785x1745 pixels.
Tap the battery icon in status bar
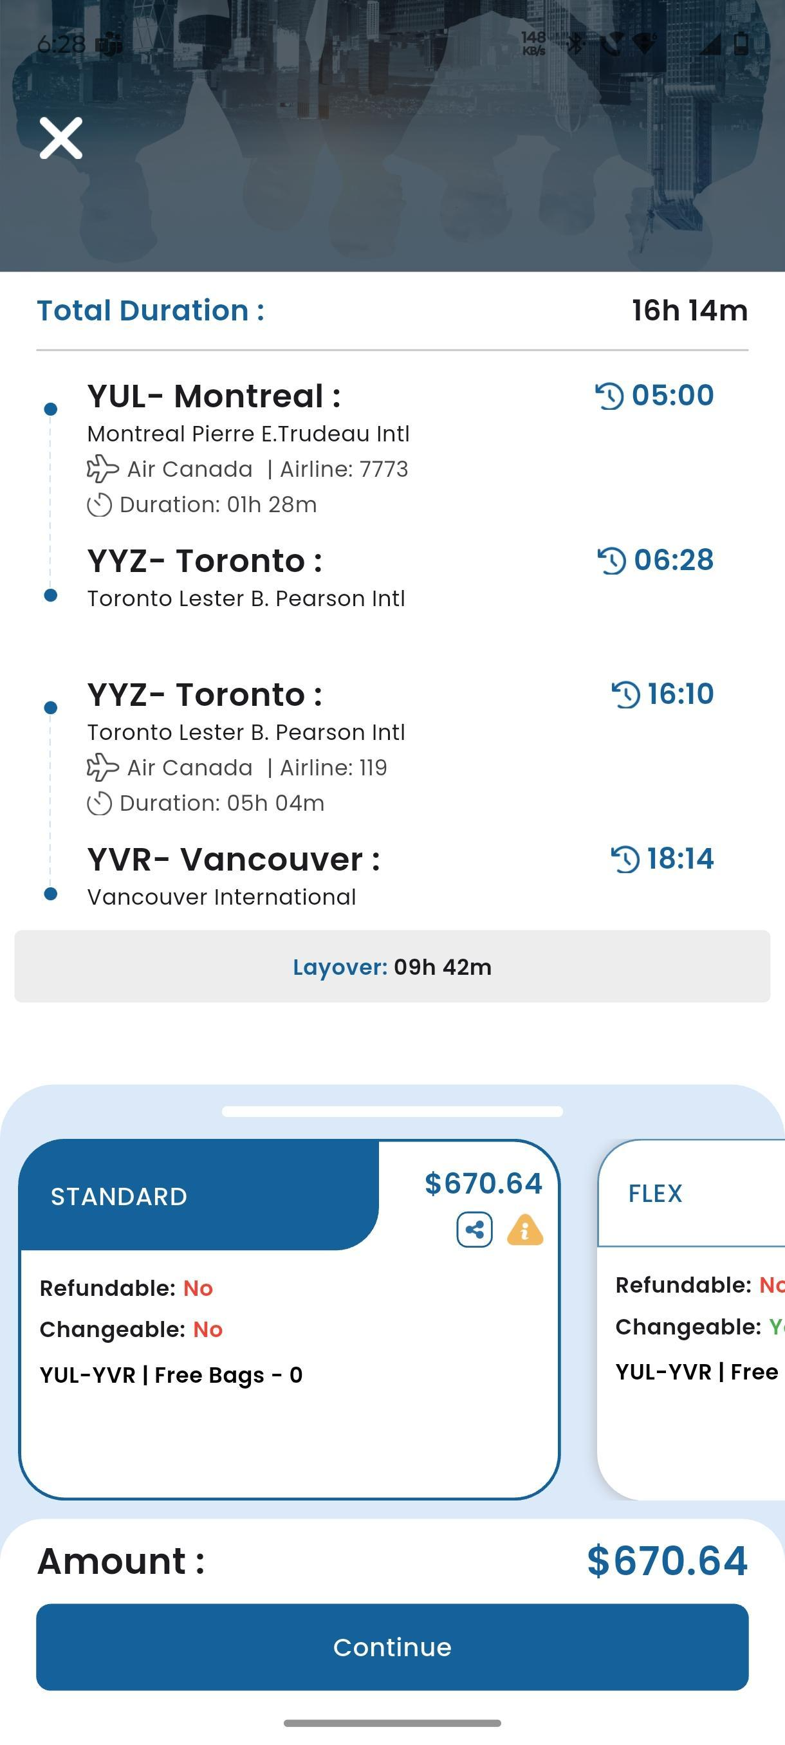coord(741,44)
